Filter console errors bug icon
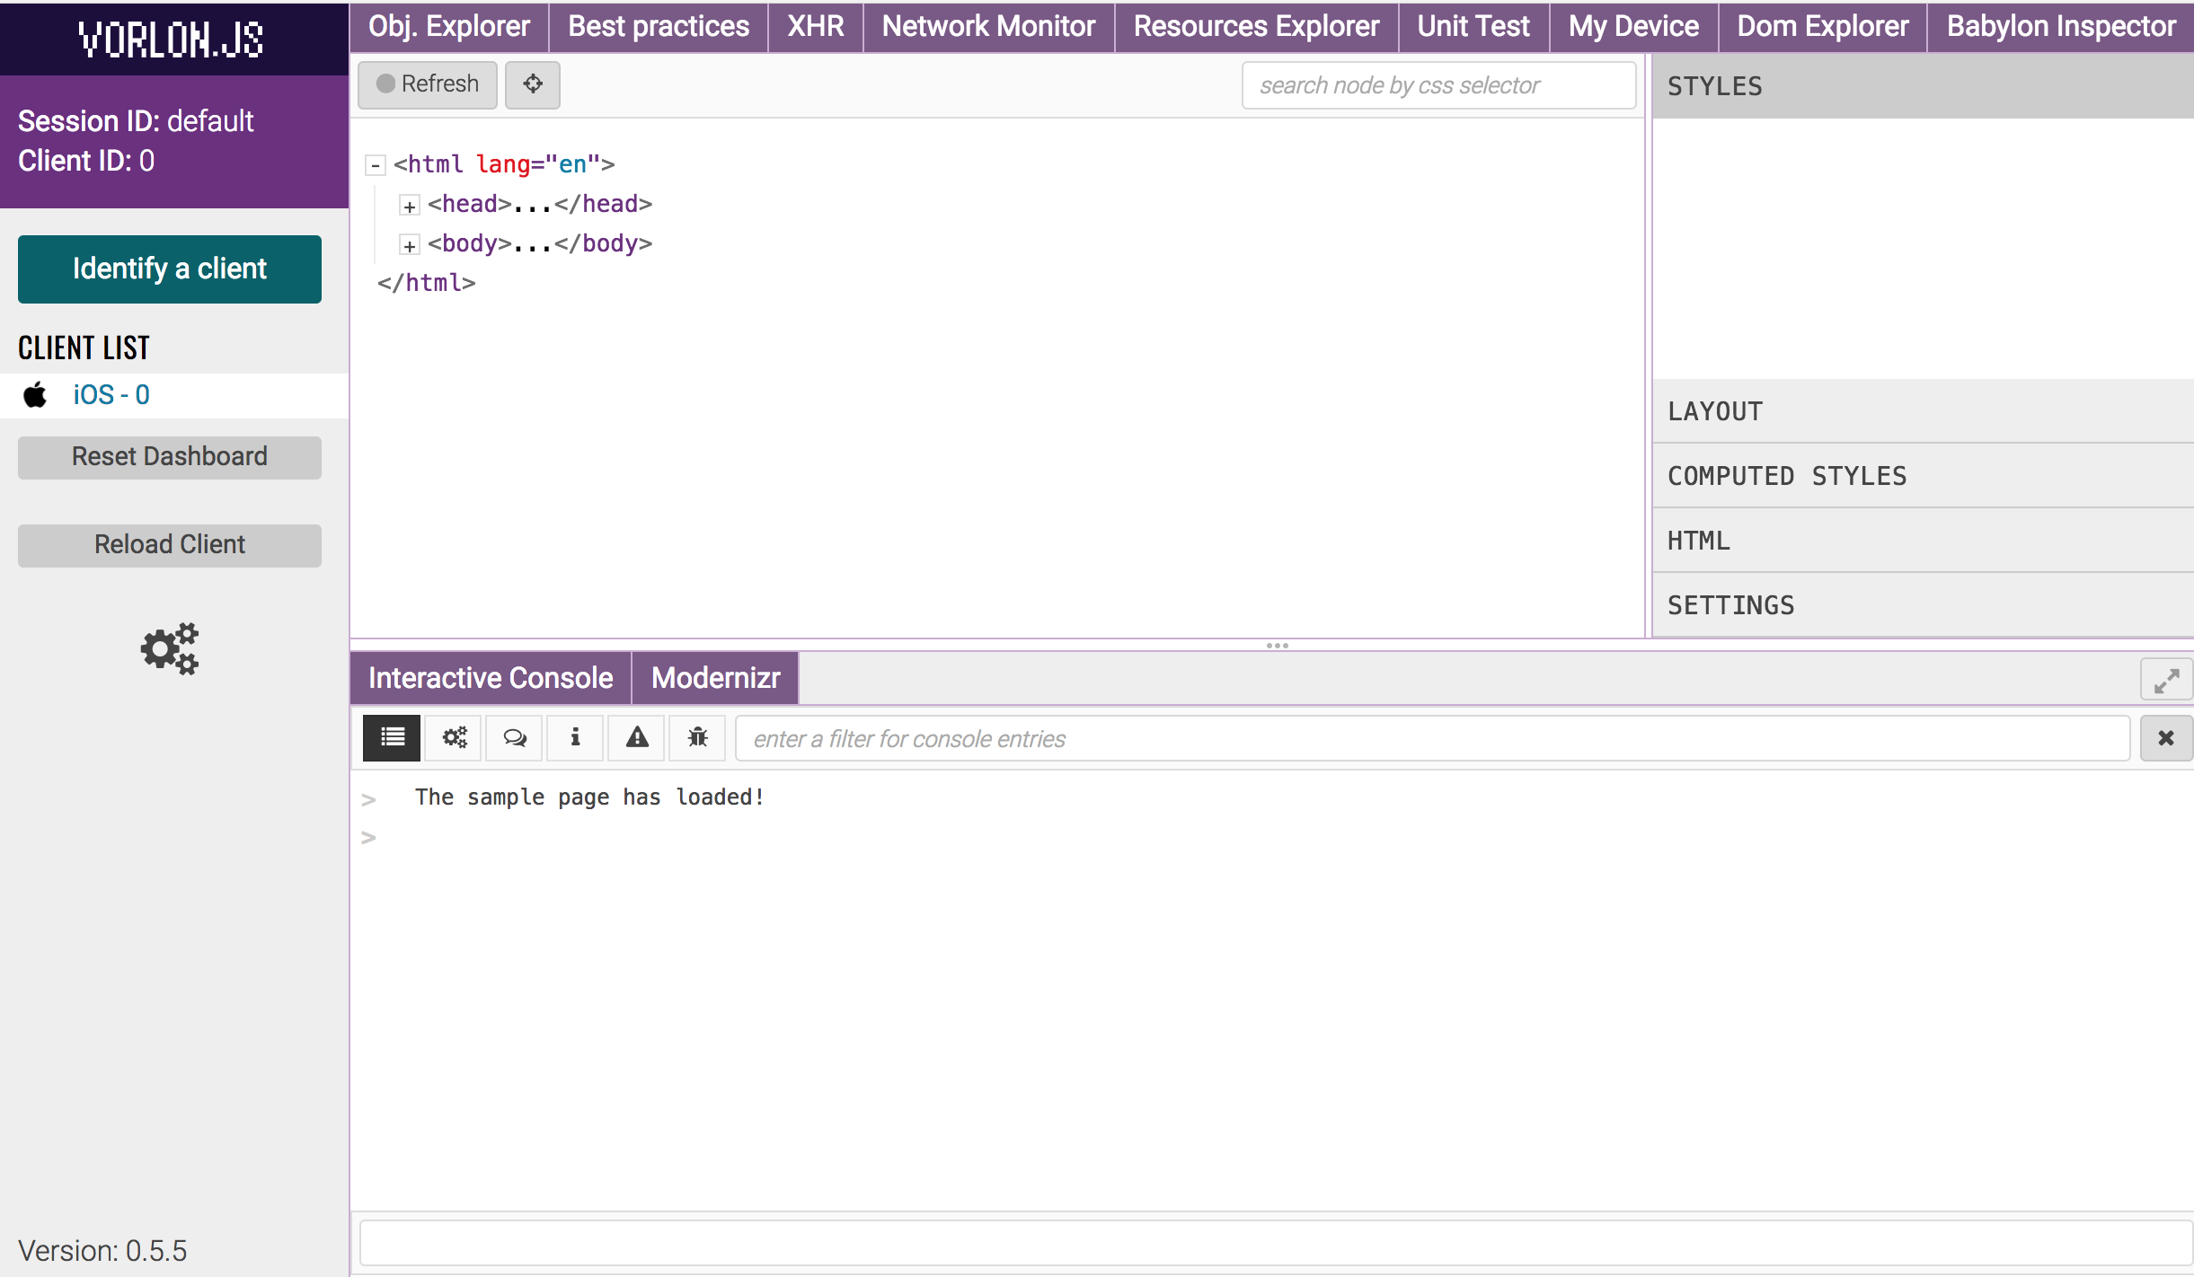This screenshot has width=2194, height=1277. pos(697,738)
